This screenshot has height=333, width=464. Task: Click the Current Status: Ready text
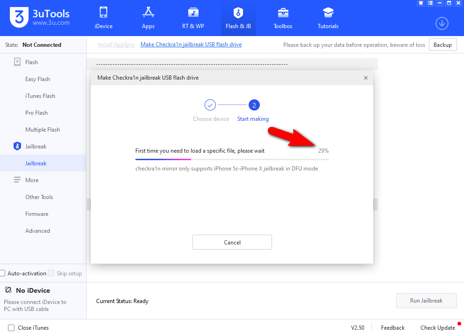tap(122, 301)
